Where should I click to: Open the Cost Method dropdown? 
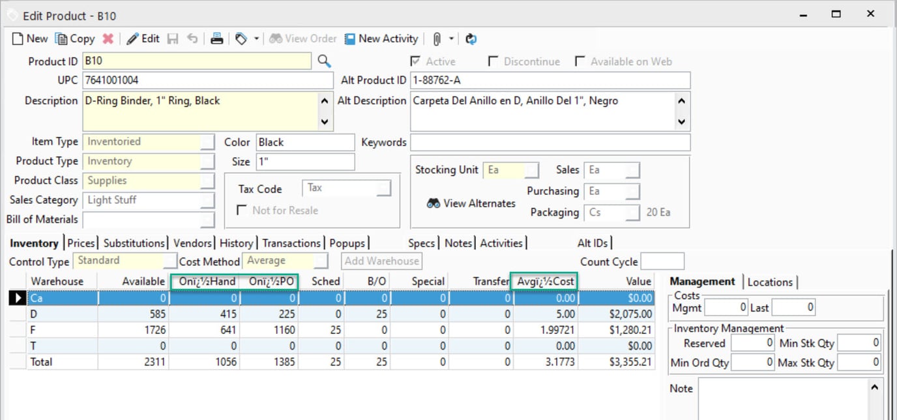click(321, 261)
